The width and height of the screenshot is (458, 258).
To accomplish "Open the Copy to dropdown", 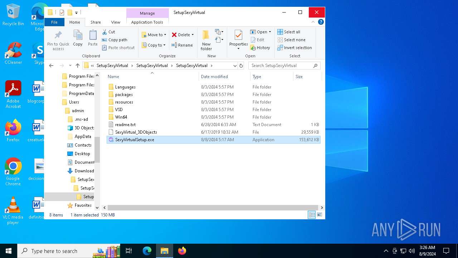I will tap(154, 45).
